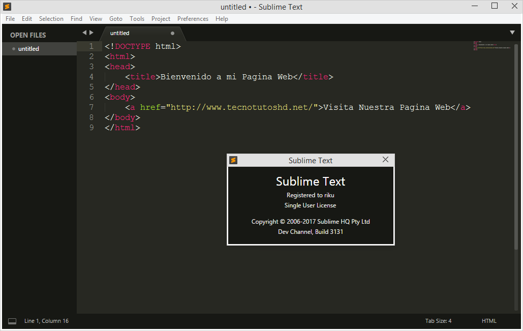
Task: Click 'Dev Channel, Build 3131' text
Action: click(x=311, y=231)
